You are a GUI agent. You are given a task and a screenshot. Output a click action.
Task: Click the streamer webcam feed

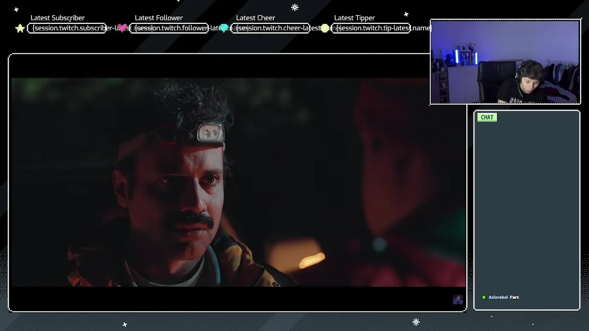(505, 62)
